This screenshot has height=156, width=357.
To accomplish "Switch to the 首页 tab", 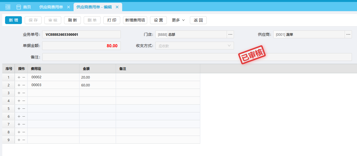I will pos(27,7).
